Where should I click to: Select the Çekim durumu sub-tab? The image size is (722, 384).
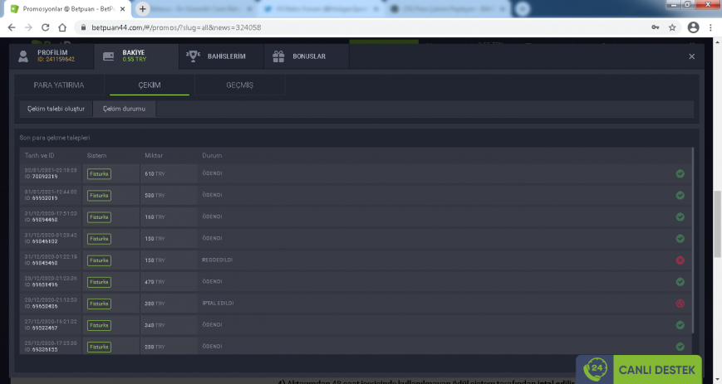point(124,109)
